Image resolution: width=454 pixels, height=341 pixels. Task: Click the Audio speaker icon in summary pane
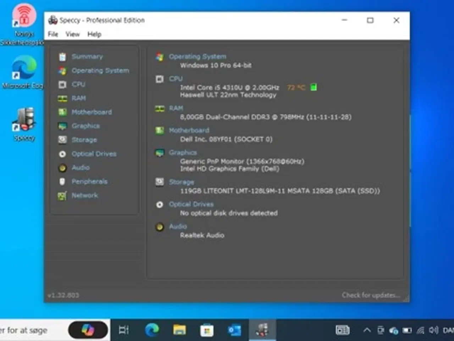[160, 227]
